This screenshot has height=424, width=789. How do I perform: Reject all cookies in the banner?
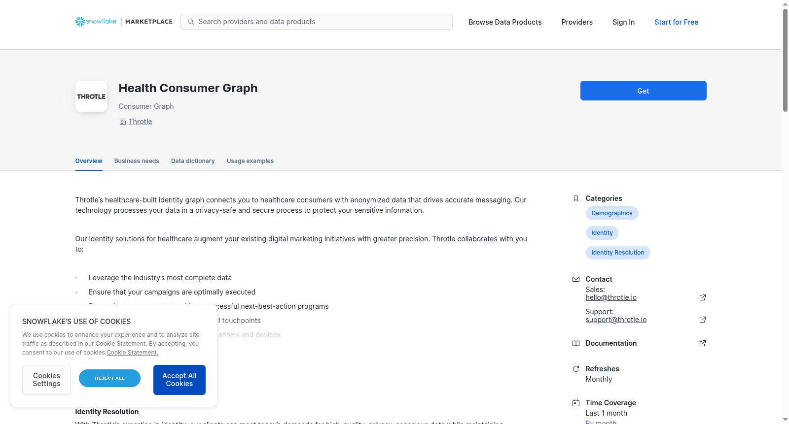pos(109,378)
